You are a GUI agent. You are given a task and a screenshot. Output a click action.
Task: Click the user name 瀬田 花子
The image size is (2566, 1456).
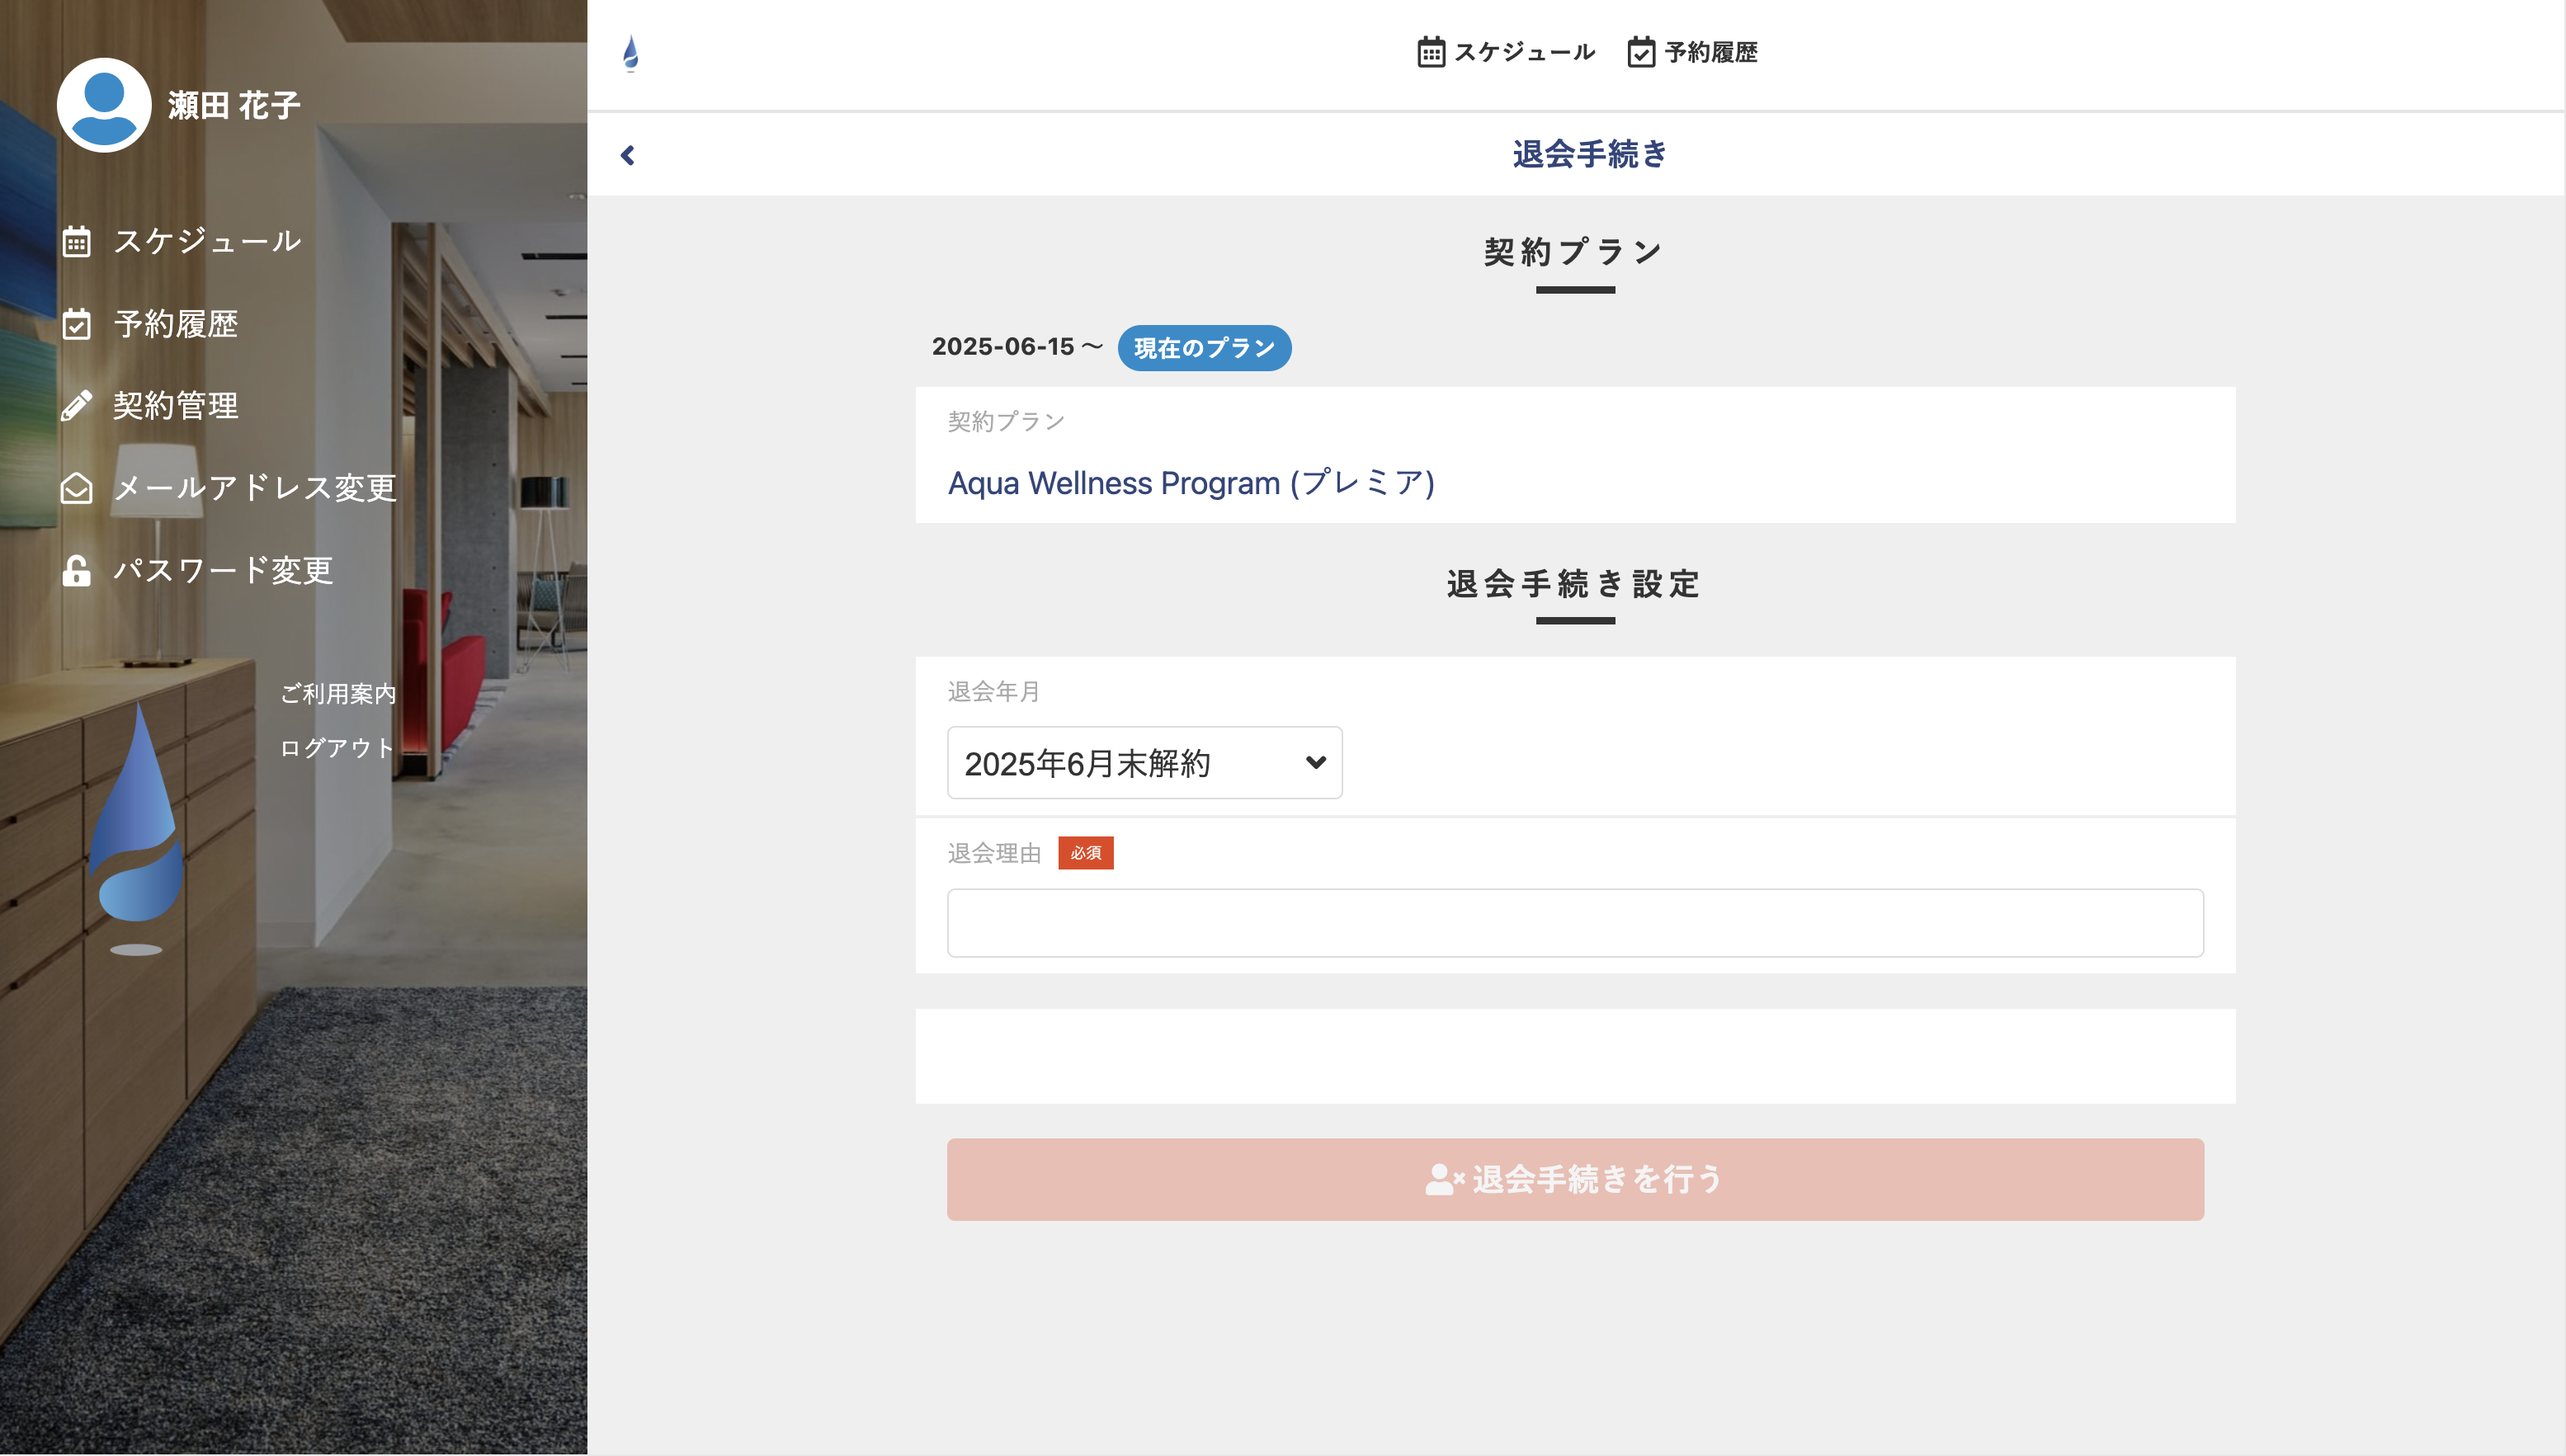click(234, 105)
